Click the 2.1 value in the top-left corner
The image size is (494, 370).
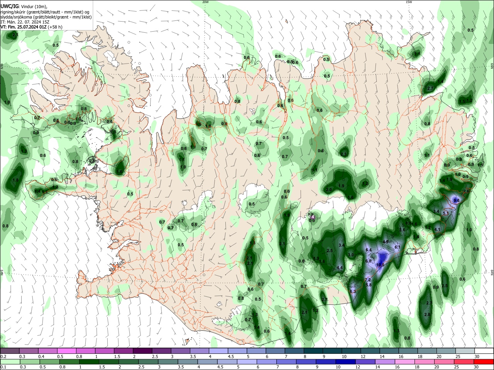15,35
